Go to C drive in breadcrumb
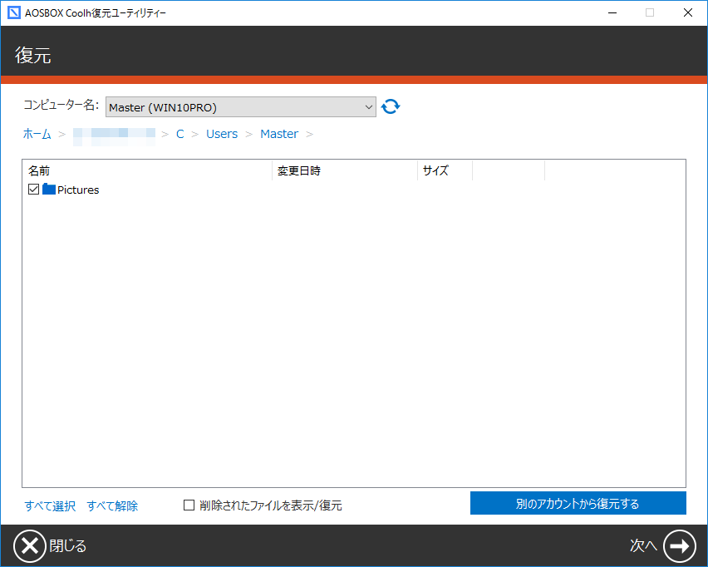The width and height of the screenshot is (708, 567). (179, 134)
